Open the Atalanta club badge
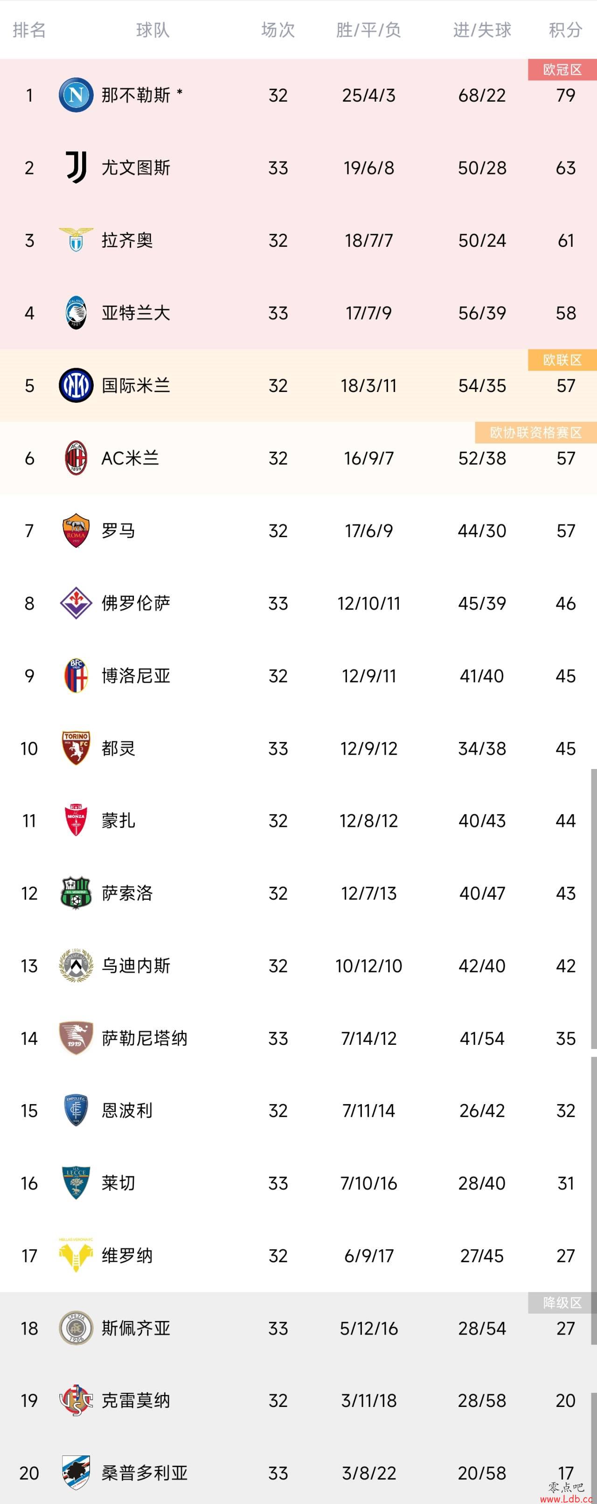 click(76, 313)
